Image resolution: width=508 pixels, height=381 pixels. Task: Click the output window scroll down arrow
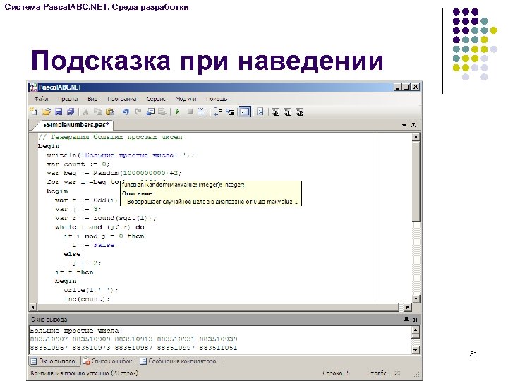[416, 350]
